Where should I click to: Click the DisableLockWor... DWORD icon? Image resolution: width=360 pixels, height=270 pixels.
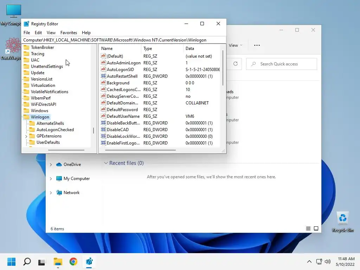pyautogui.click(x=103, y=136)
